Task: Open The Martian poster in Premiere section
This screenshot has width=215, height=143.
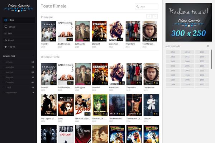Action: pos(150,31)
